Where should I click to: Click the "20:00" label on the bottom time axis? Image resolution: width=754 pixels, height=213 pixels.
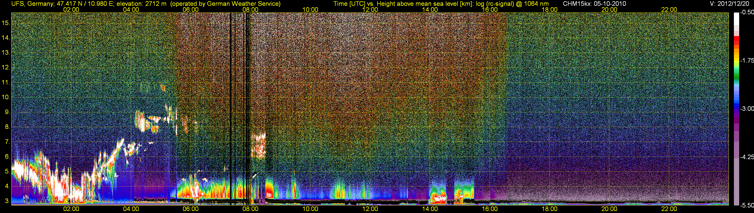click(609, 209)
